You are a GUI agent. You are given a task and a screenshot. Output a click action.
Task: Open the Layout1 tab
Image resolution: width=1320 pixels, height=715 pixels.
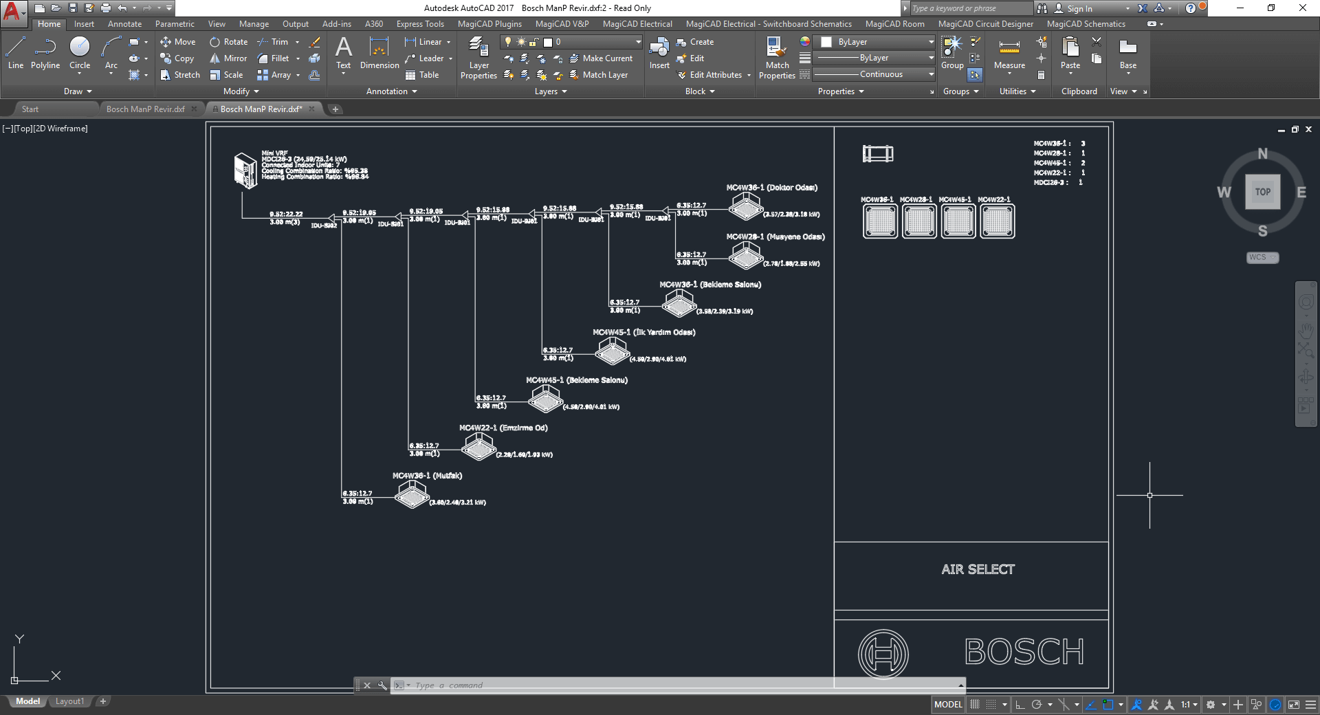[69, 701]
